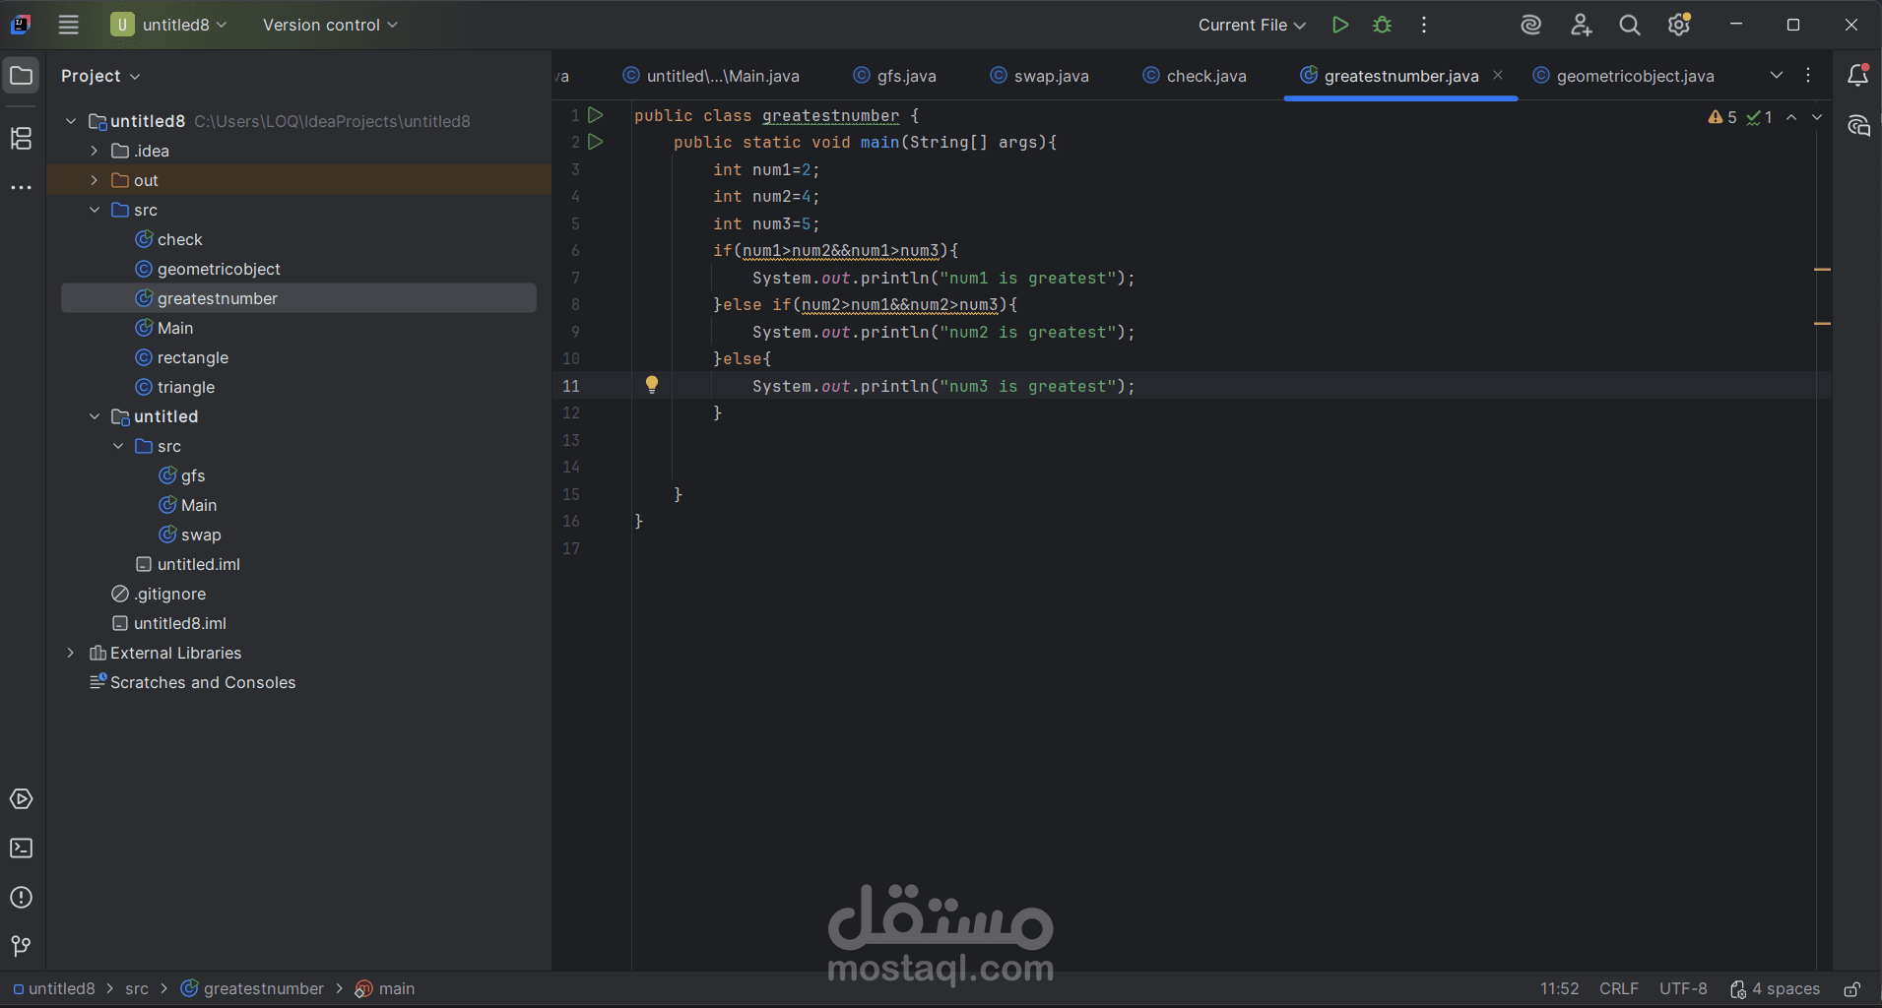Open the Terminal tool window
The image size is (1882, 1008).
click(22, 849)
